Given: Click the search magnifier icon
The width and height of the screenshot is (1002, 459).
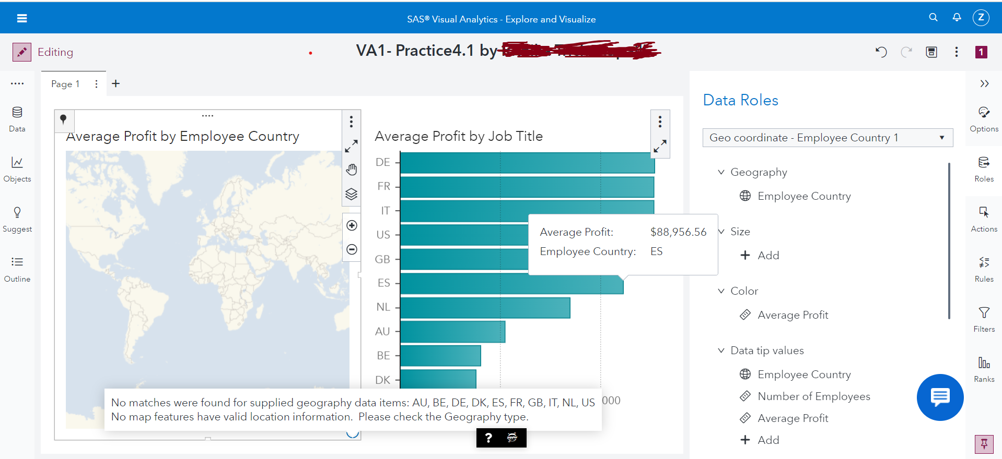Looking at the screenshot, I should click(x=933, y=17).
